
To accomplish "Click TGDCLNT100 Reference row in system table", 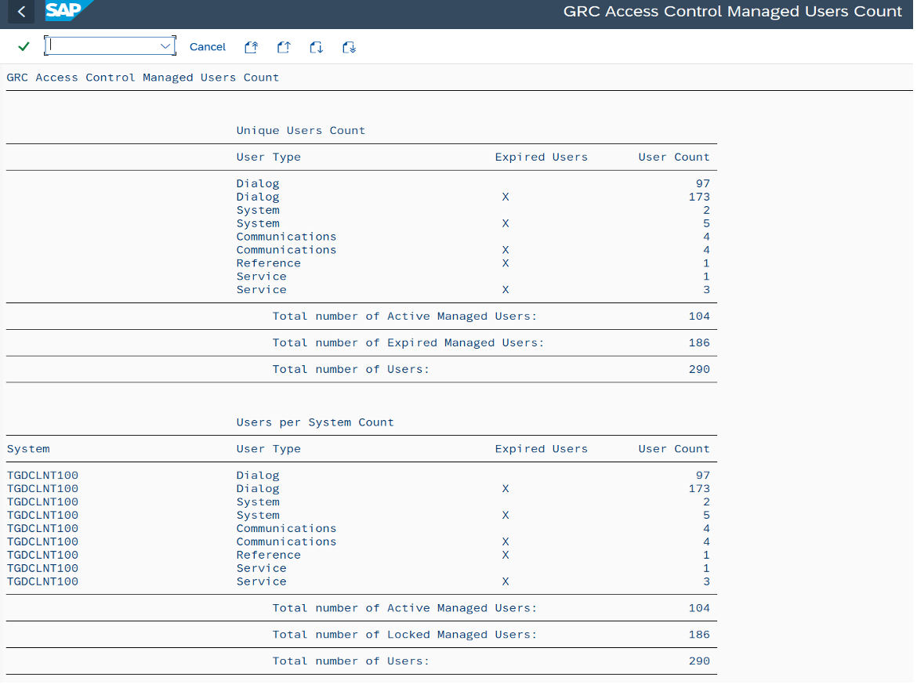I will 361,555.
